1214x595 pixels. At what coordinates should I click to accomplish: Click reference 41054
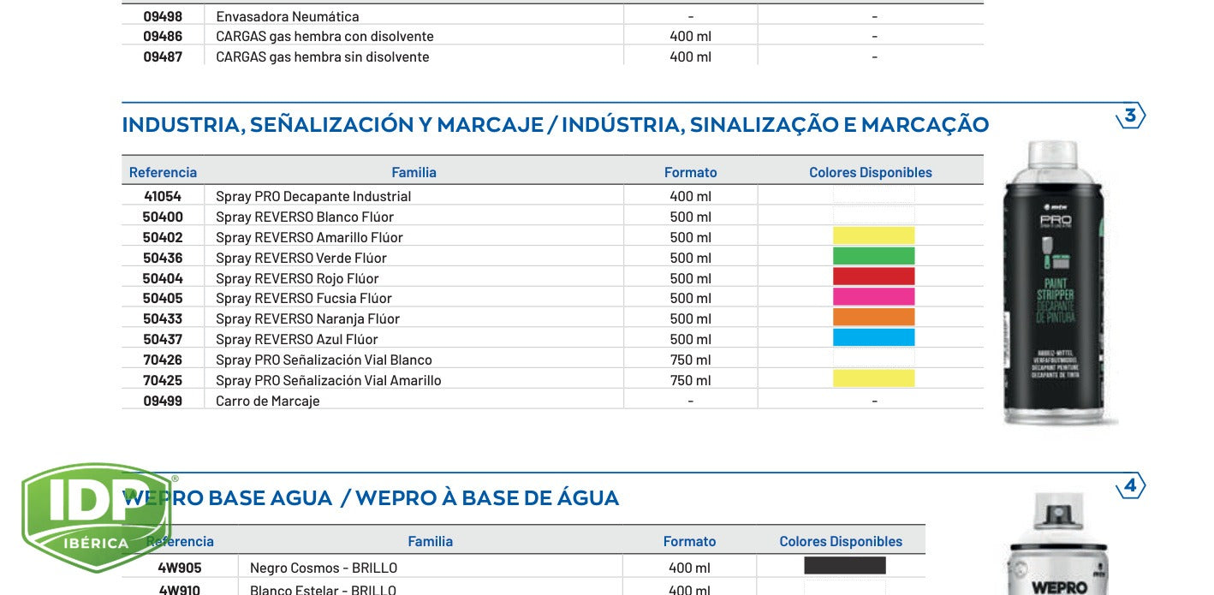(163, 196)
